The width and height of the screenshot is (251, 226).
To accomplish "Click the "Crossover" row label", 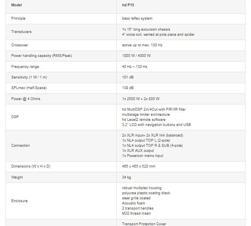I will 20,45.
